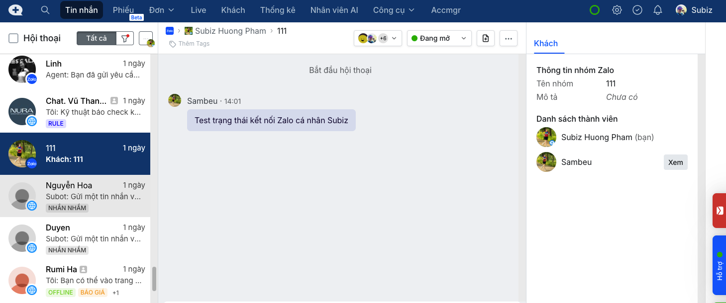Click the search magnifier icon in top bar

[45, 10]
